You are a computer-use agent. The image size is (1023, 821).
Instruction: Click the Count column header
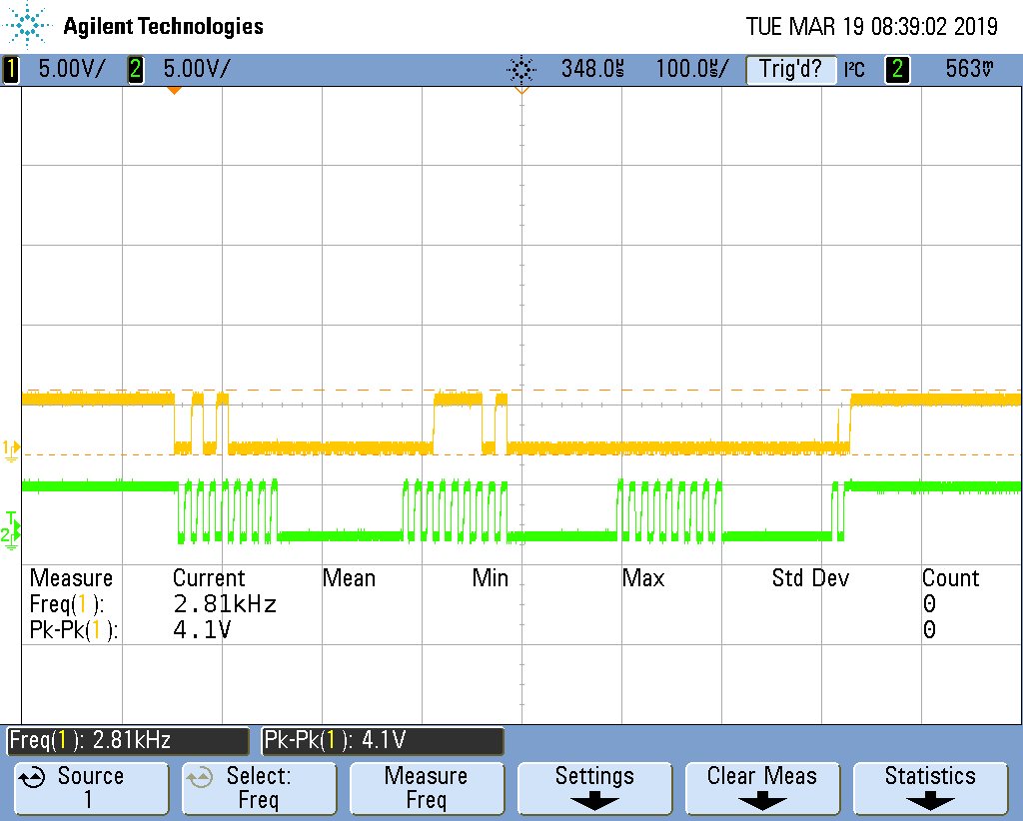tap(951, 578)
